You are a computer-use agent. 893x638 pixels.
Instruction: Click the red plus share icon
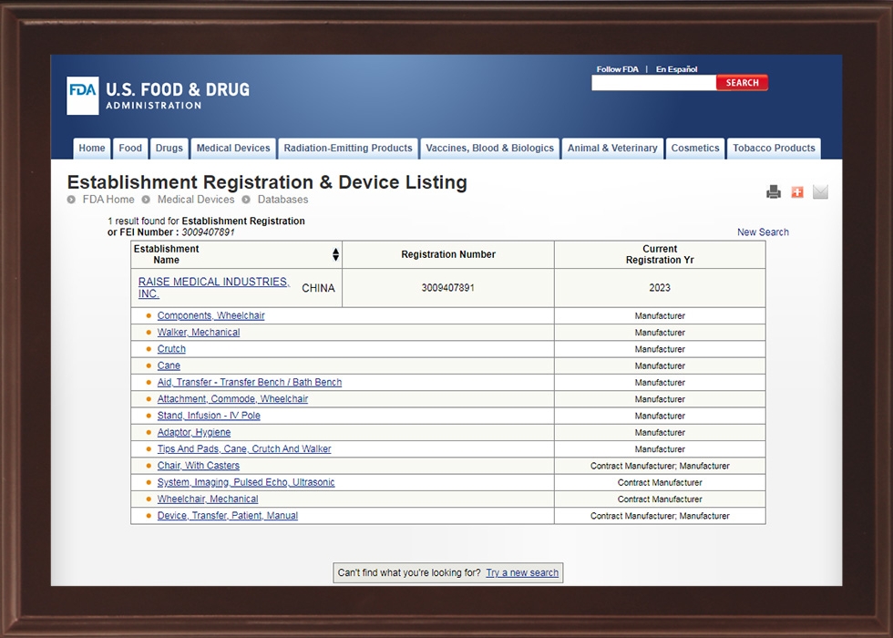[x=797, y=191]
